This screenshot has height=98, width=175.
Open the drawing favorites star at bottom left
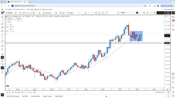point(2,95)
